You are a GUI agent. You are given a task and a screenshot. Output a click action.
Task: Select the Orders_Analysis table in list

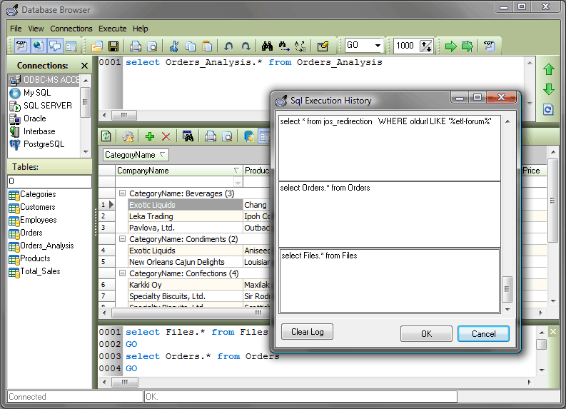[x=46, y=246]
